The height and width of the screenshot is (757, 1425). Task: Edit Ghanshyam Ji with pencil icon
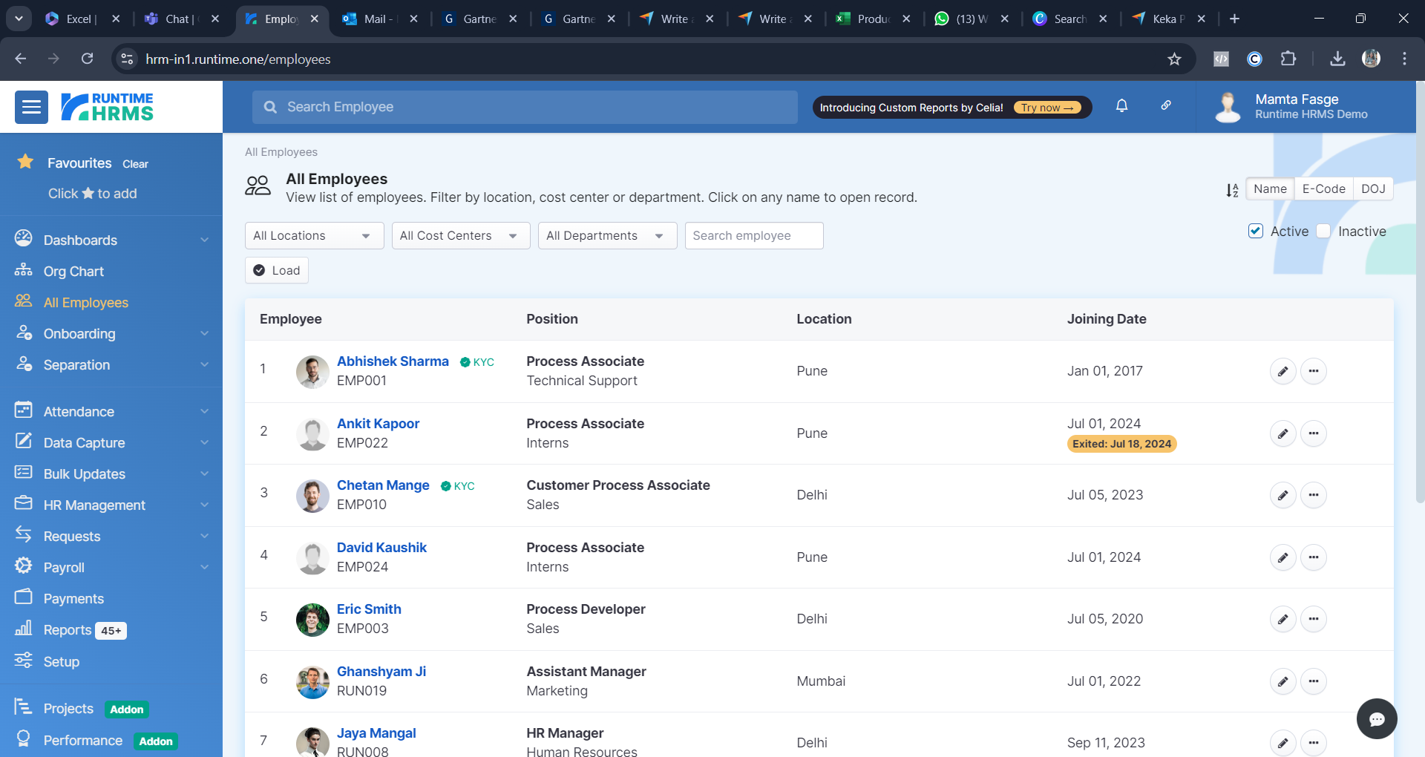coord(1282,681)
